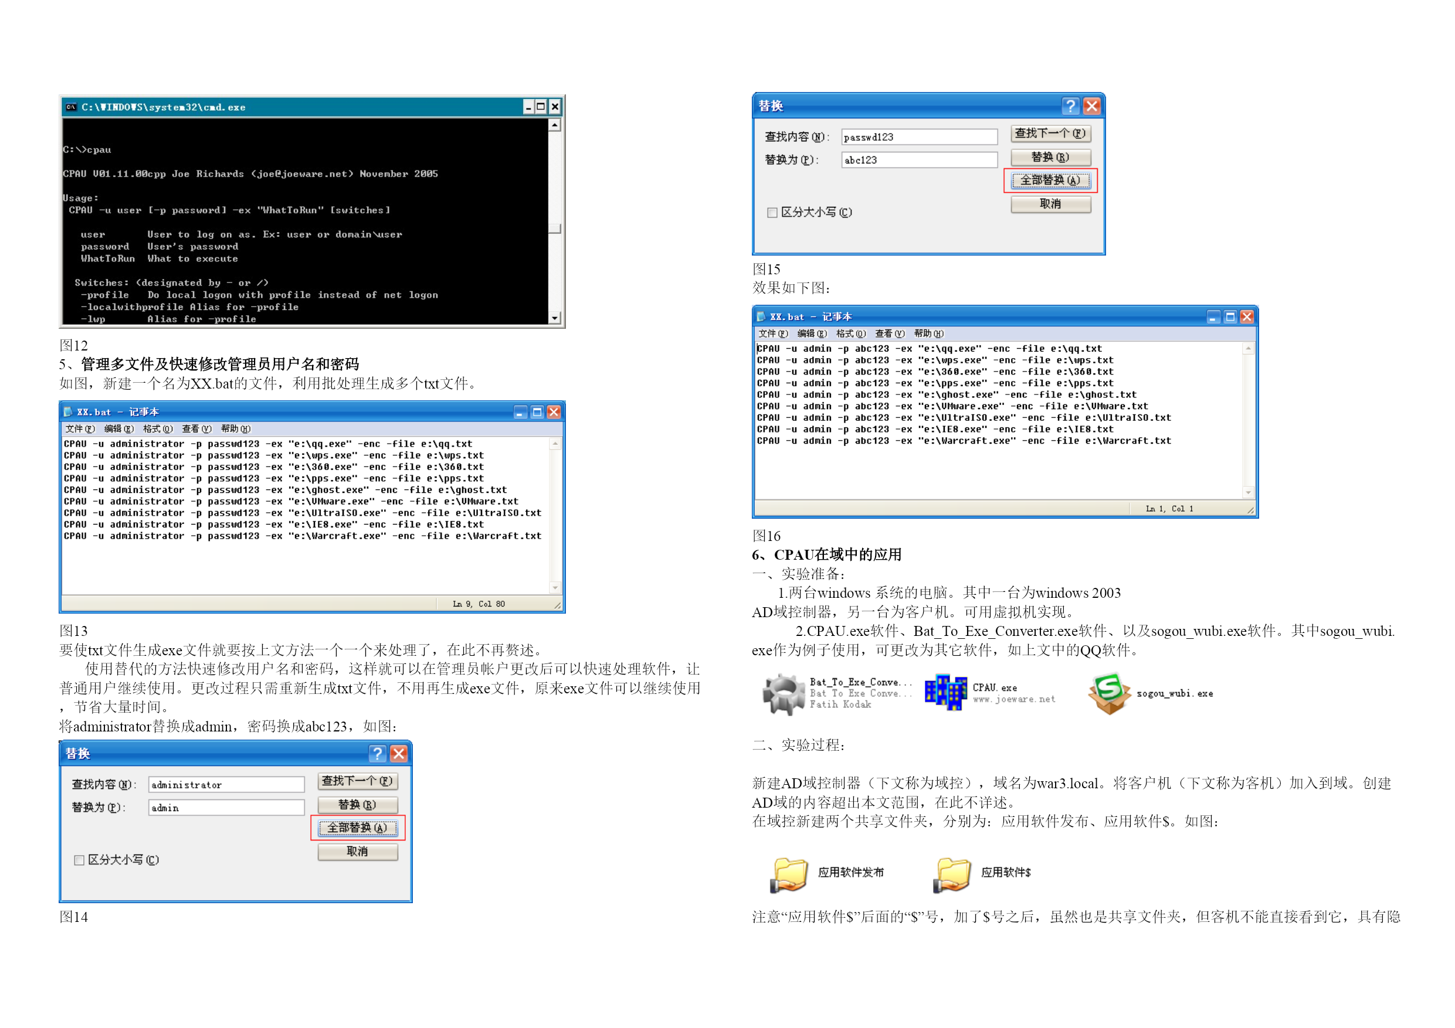Image resolution: width=1455 pixels, height=1028 pixels.
Task: Click 查找下一个 in the administrator replace dialog
Action: pyautogui.click(x=357, y=782)
